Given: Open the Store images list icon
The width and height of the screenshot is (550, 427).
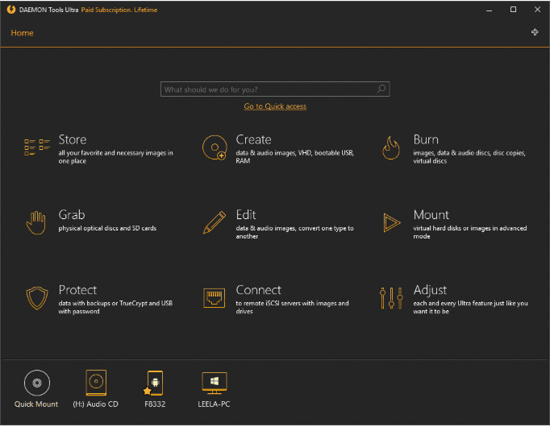Looking at the screenshot, I should [37, 147].
